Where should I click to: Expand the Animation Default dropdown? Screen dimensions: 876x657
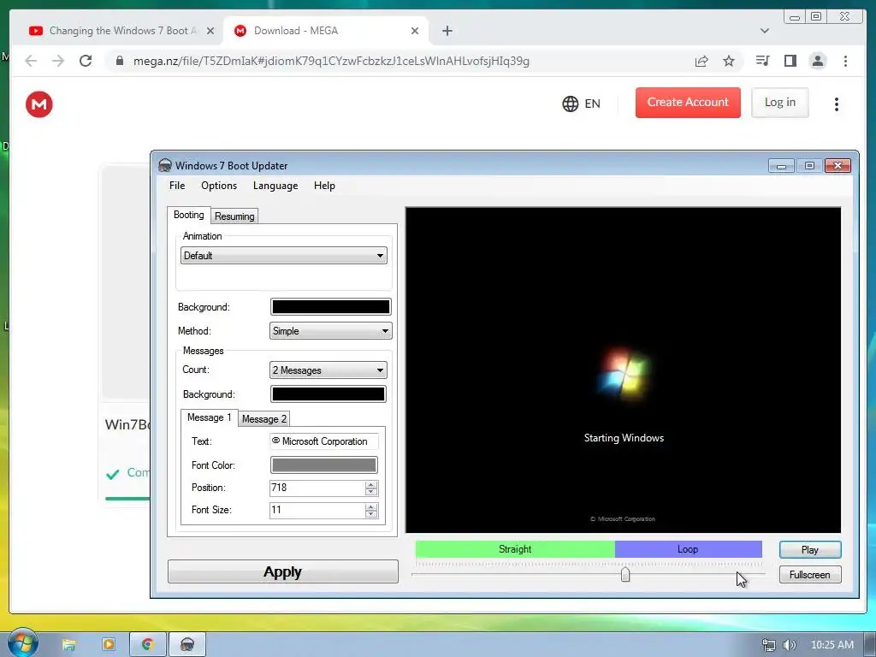[x=284, y=256]
